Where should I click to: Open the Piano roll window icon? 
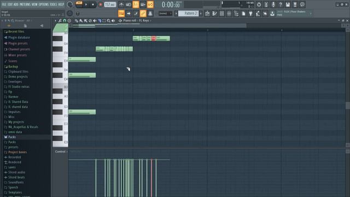point(214,13)
